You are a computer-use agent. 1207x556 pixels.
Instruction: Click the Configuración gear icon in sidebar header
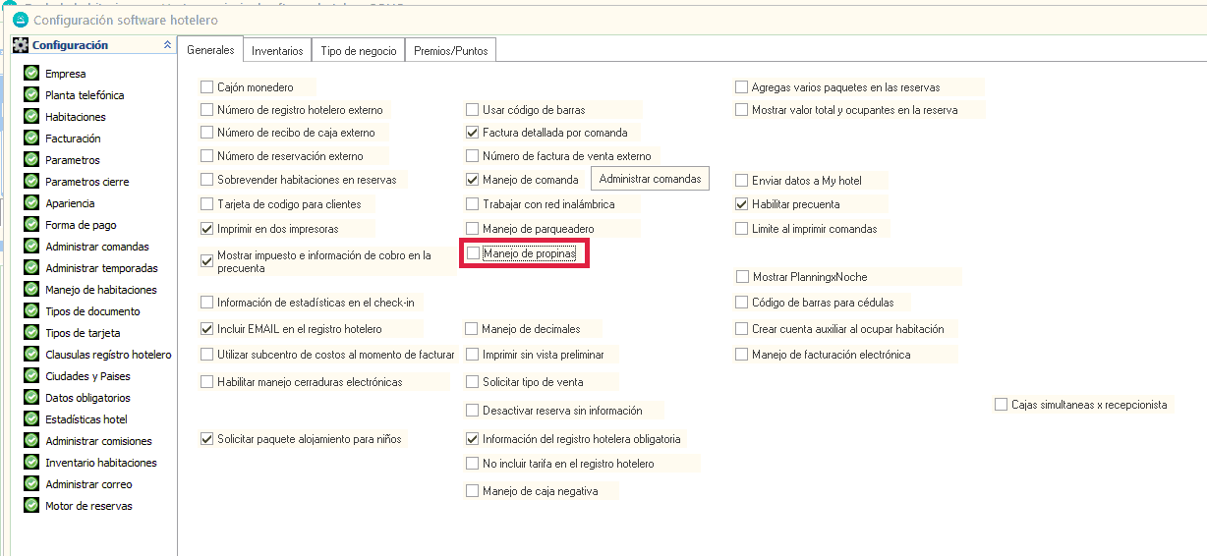(21, 45)
